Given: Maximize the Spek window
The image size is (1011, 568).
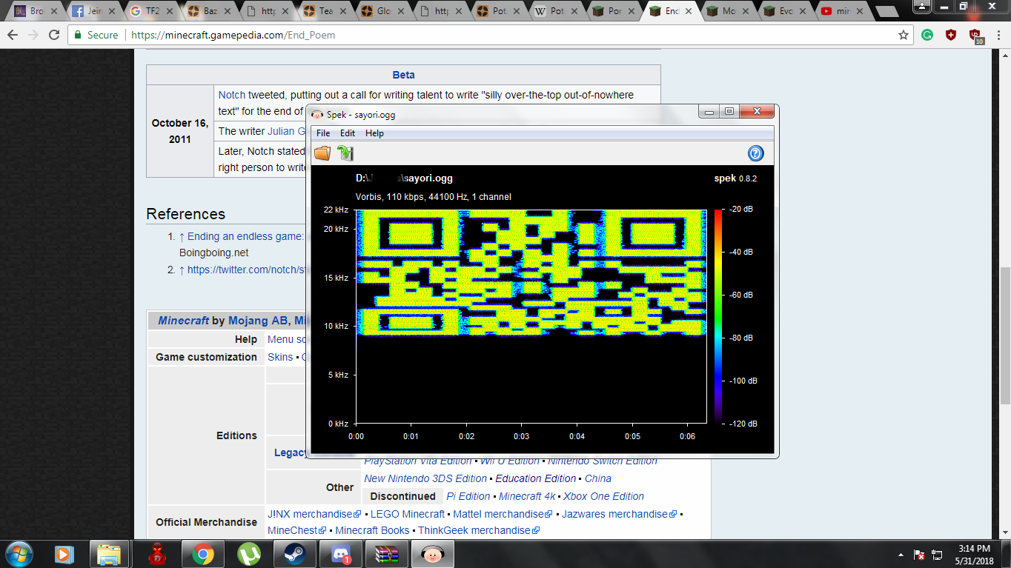Looking at the screenshot, I should (729, 112).
